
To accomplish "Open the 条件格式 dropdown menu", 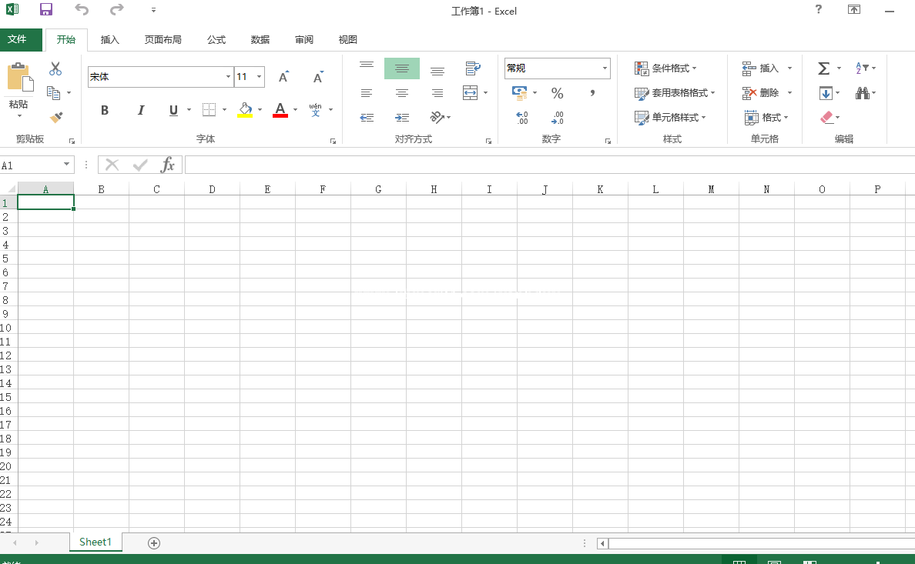I will pos(666,68).
